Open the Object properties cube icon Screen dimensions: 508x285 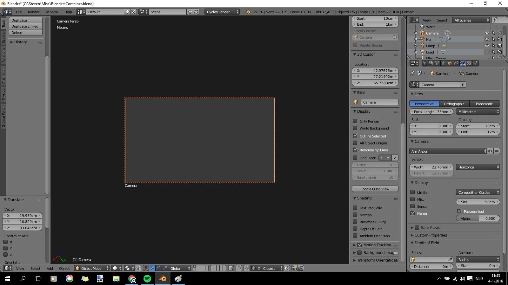pyautogui.click(x=450, y=63)
